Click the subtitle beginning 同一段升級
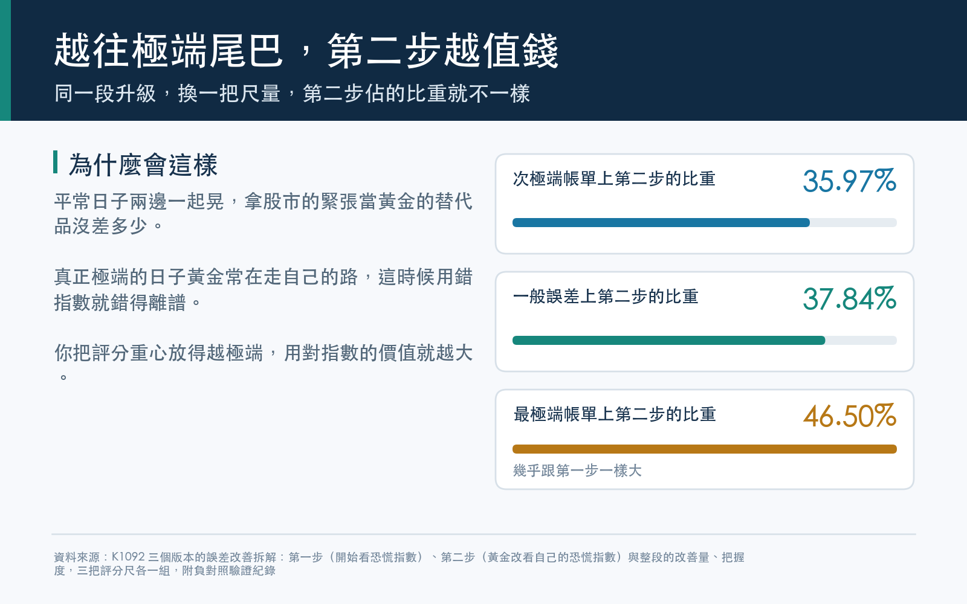The width and height of the screenshot is (967, 604). click(292, 94)
